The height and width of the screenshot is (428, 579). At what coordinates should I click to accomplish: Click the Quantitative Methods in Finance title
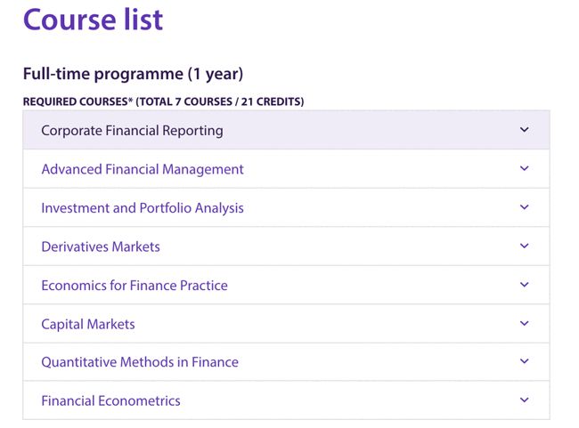(139, 362)
